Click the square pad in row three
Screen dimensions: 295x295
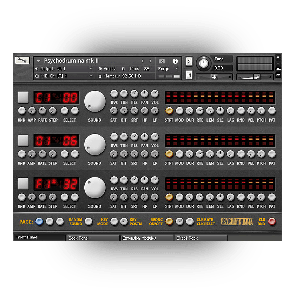(x=23, y=184)
